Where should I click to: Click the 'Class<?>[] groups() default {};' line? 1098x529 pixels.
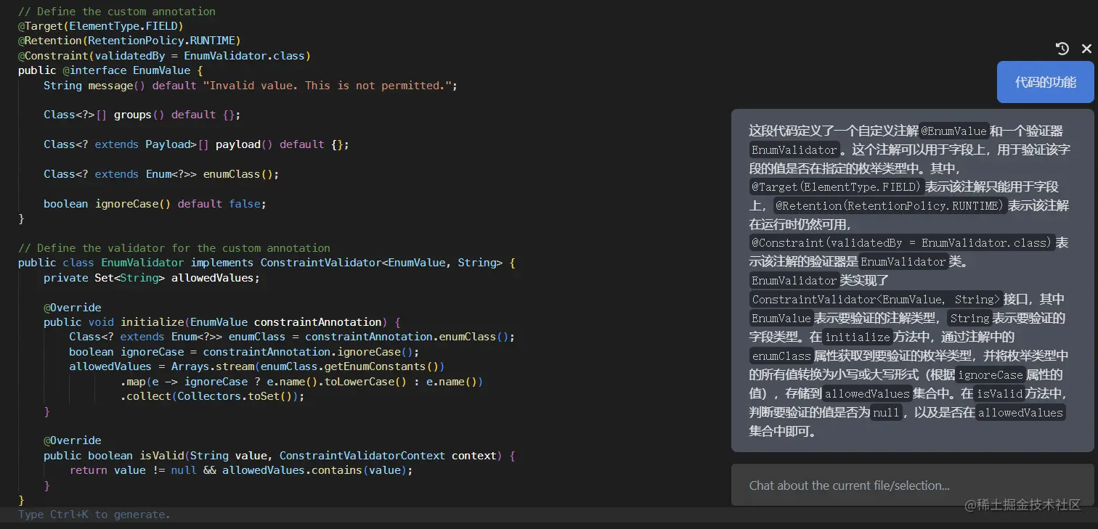pos(142,115)
